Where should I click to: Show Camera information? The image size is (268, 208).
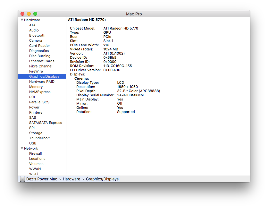tap(36, 40)
